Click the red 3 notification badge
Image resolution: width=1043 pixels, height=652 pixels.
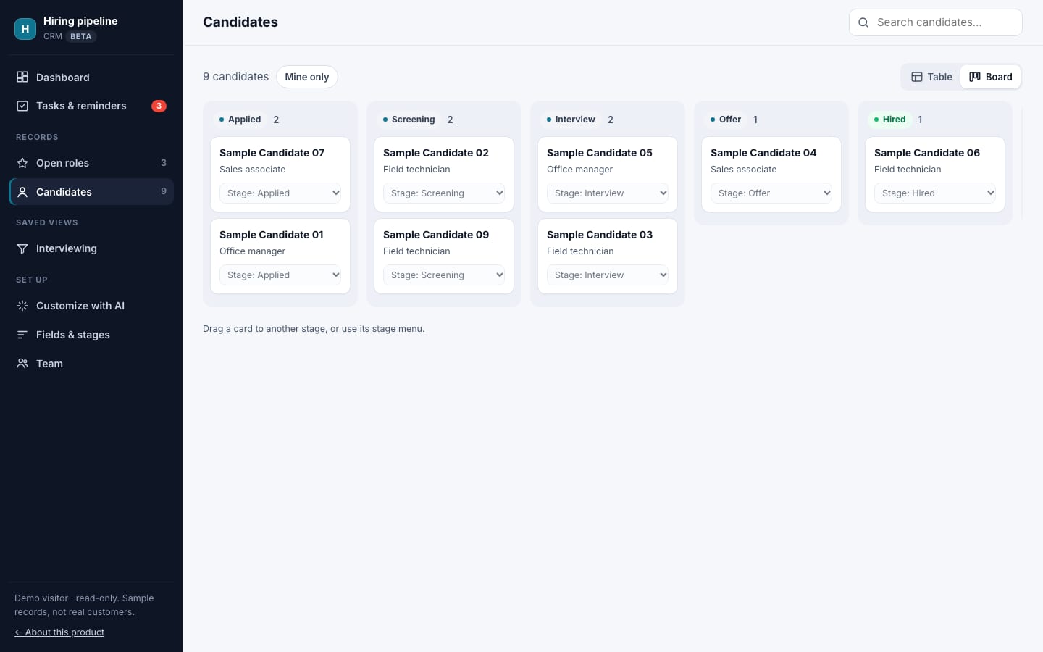click(159, 106)
